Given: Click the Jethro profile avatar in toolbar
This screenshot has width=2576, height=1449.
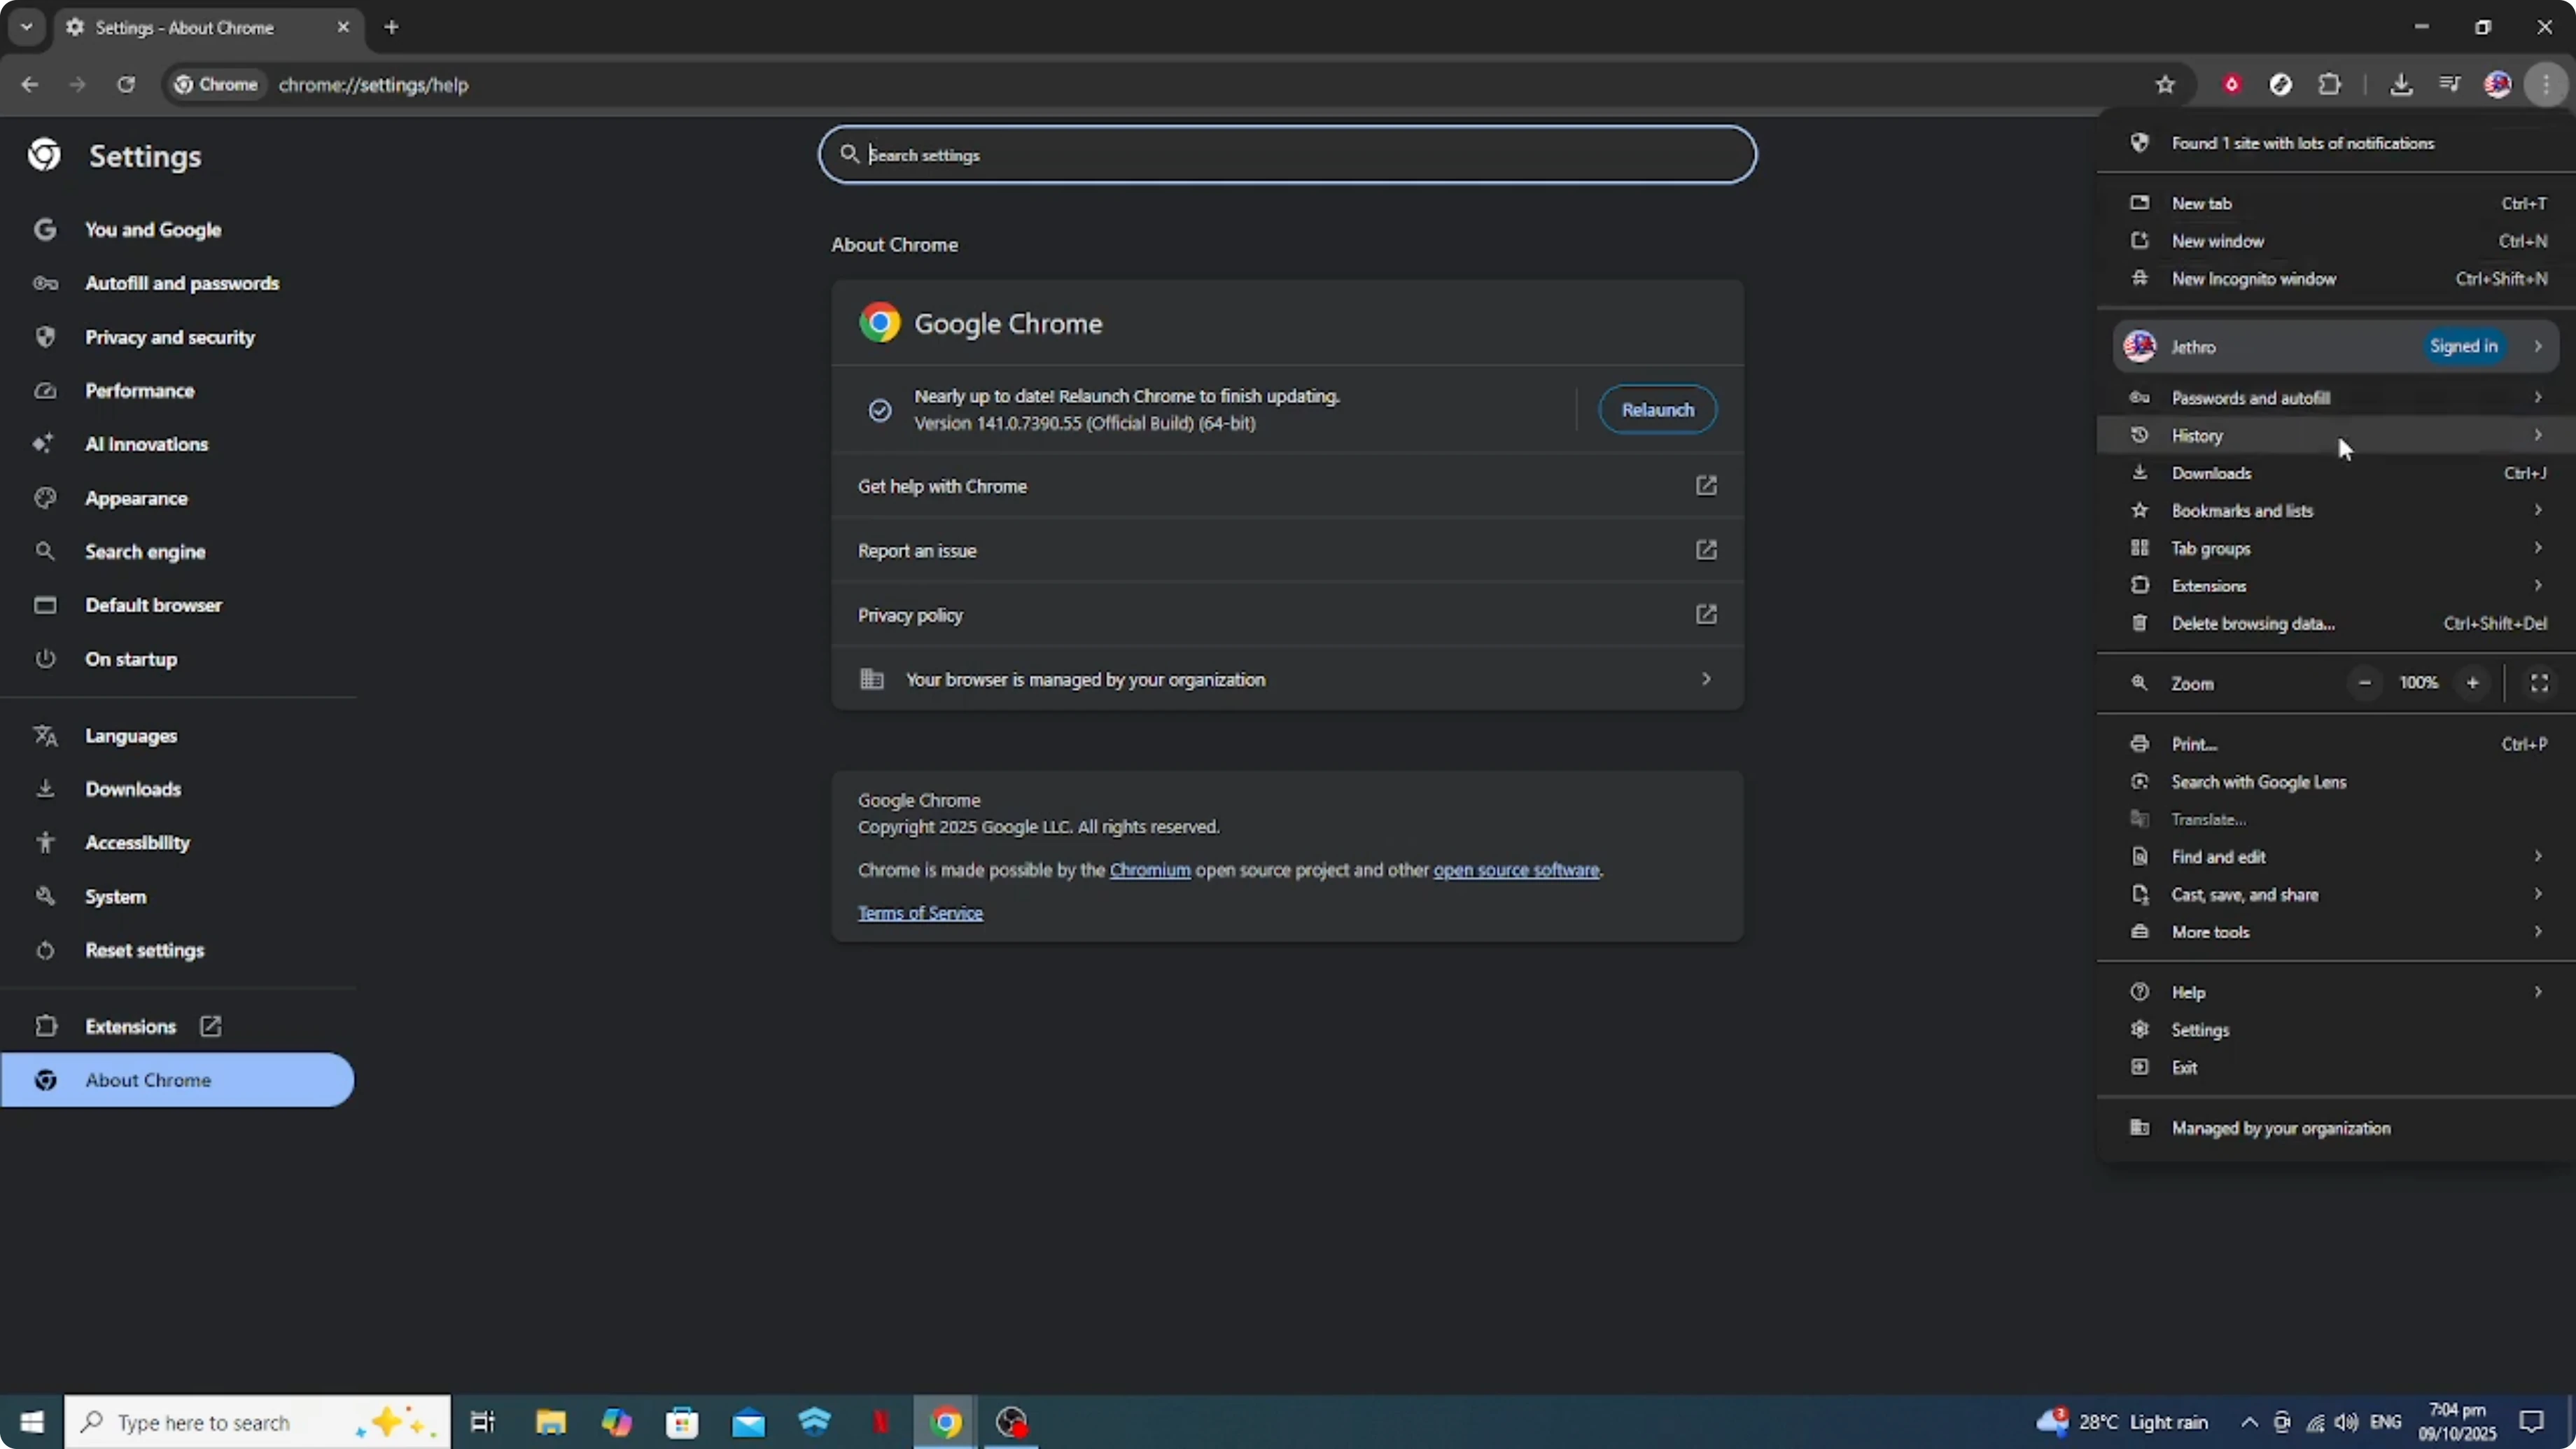Looking at the screenshot, I should (2498, 85).
